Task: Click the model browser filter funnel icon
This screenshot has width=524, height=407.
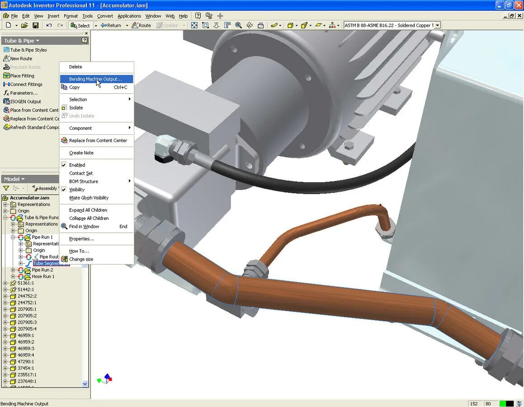Action: click(x=6, y=188)
